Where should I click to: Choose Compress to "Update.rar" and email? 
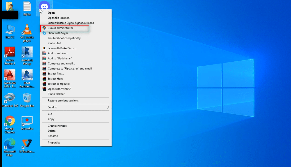(x=76, y=69)
